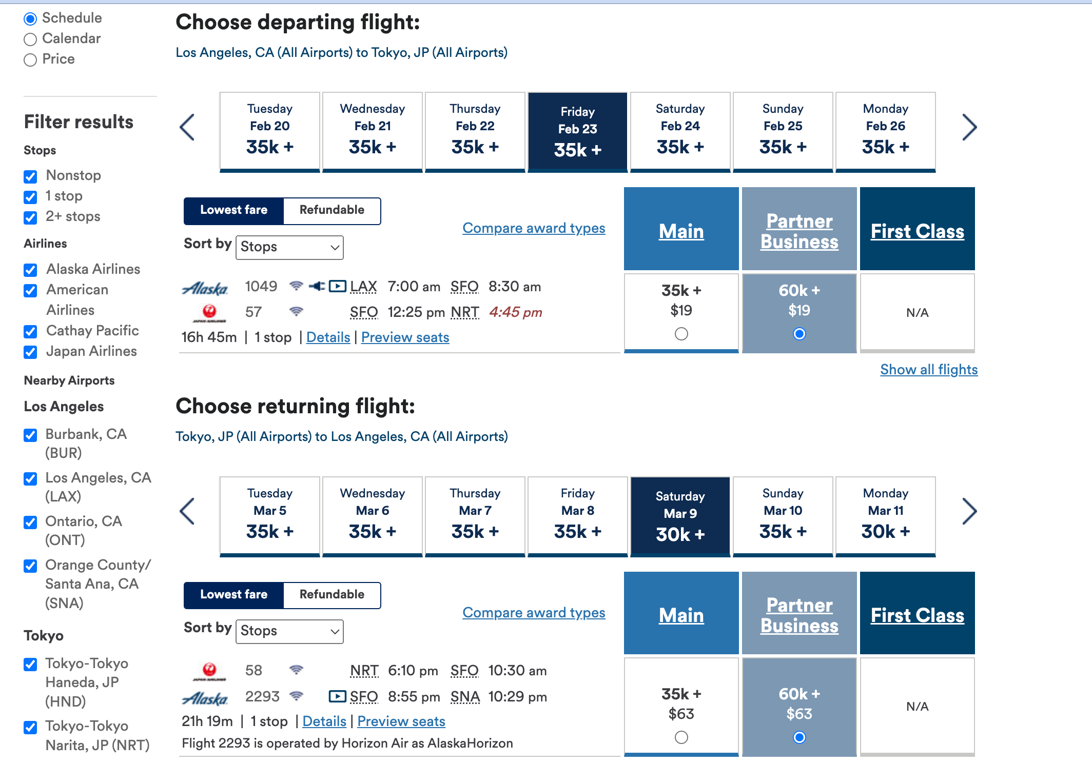The height and width of the screenshot is (764, 1092).
Task: Switch to the Refundable fares tab
Action: [x=331, y=210]
